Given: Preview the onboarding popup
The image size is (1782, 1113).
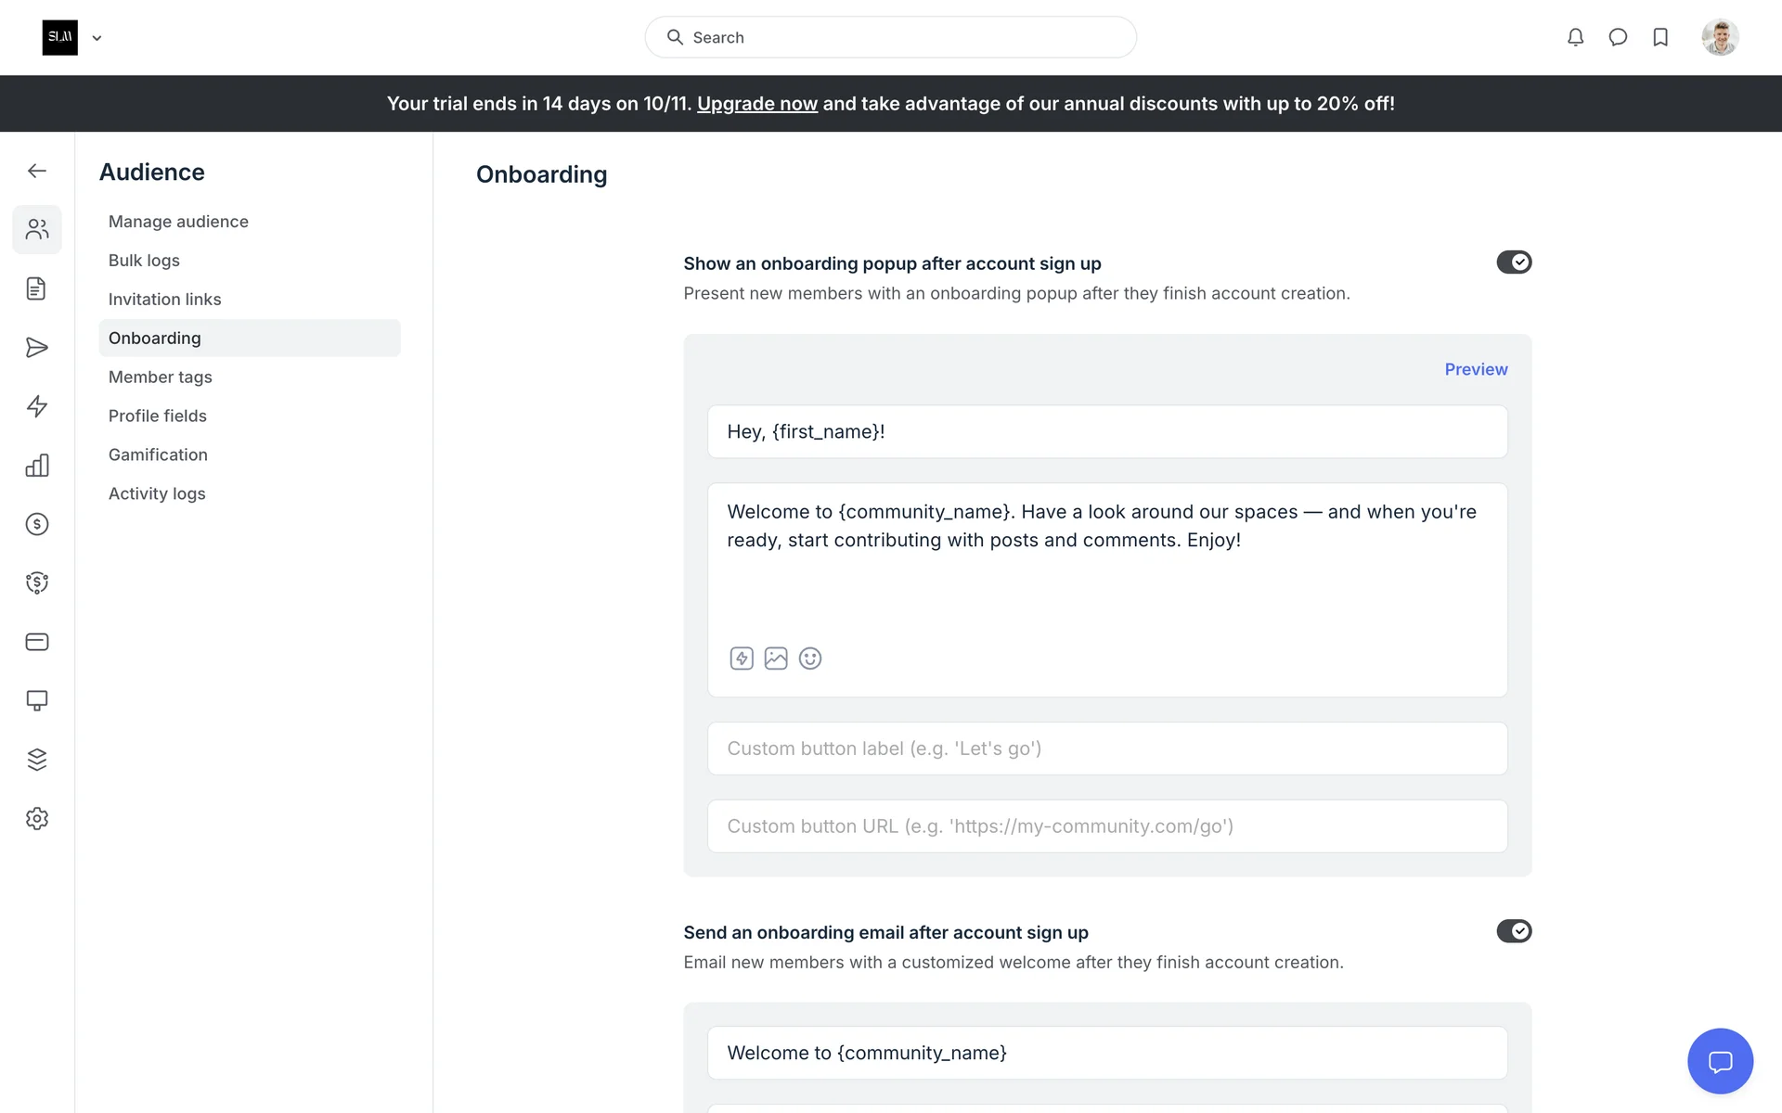Looking at the screenshot, I should pyautogui.click(x=1476, y=369).
